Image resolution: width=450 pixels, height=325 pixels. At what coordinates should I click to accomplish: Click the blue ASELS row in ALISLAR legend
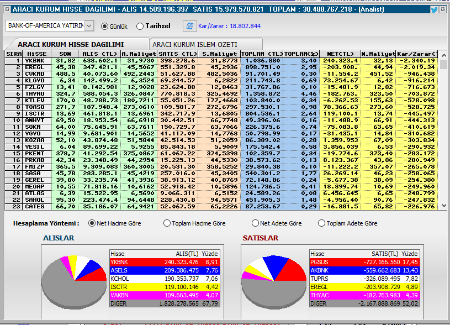coord(165,270)
